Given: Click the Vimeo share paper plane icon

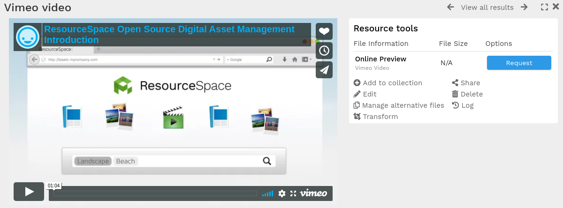Looking at the screenshot, I should click(x=324, y=70).
